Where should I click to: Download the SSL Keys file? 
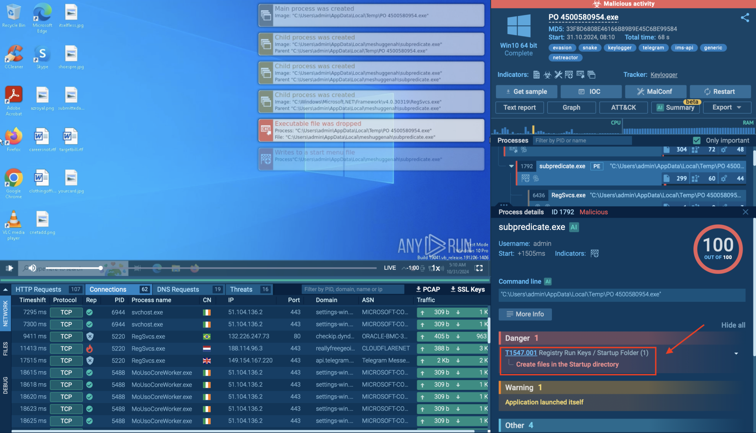[x=467, y=289]
